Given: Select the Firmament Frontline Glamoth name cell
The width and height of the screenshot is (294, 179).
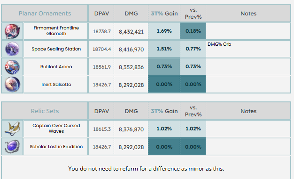Looking at the screenshot, I should 56,31.
